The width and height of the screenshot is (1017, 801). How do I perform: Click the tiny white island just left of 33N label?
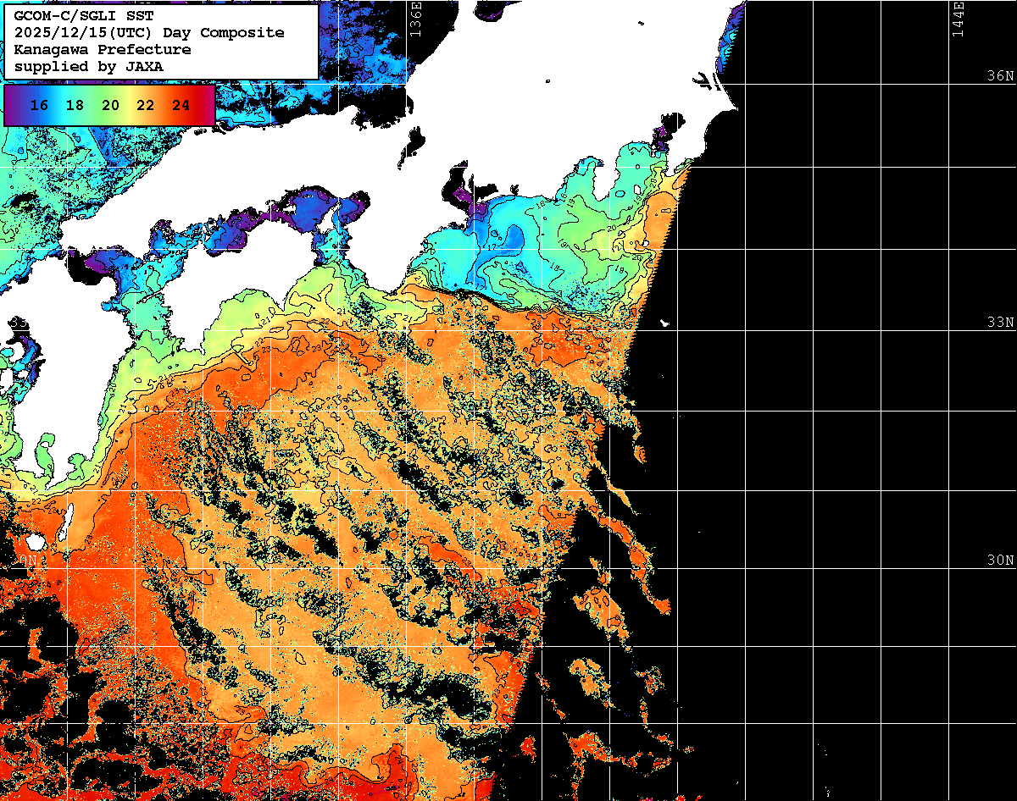click(664, 323)
